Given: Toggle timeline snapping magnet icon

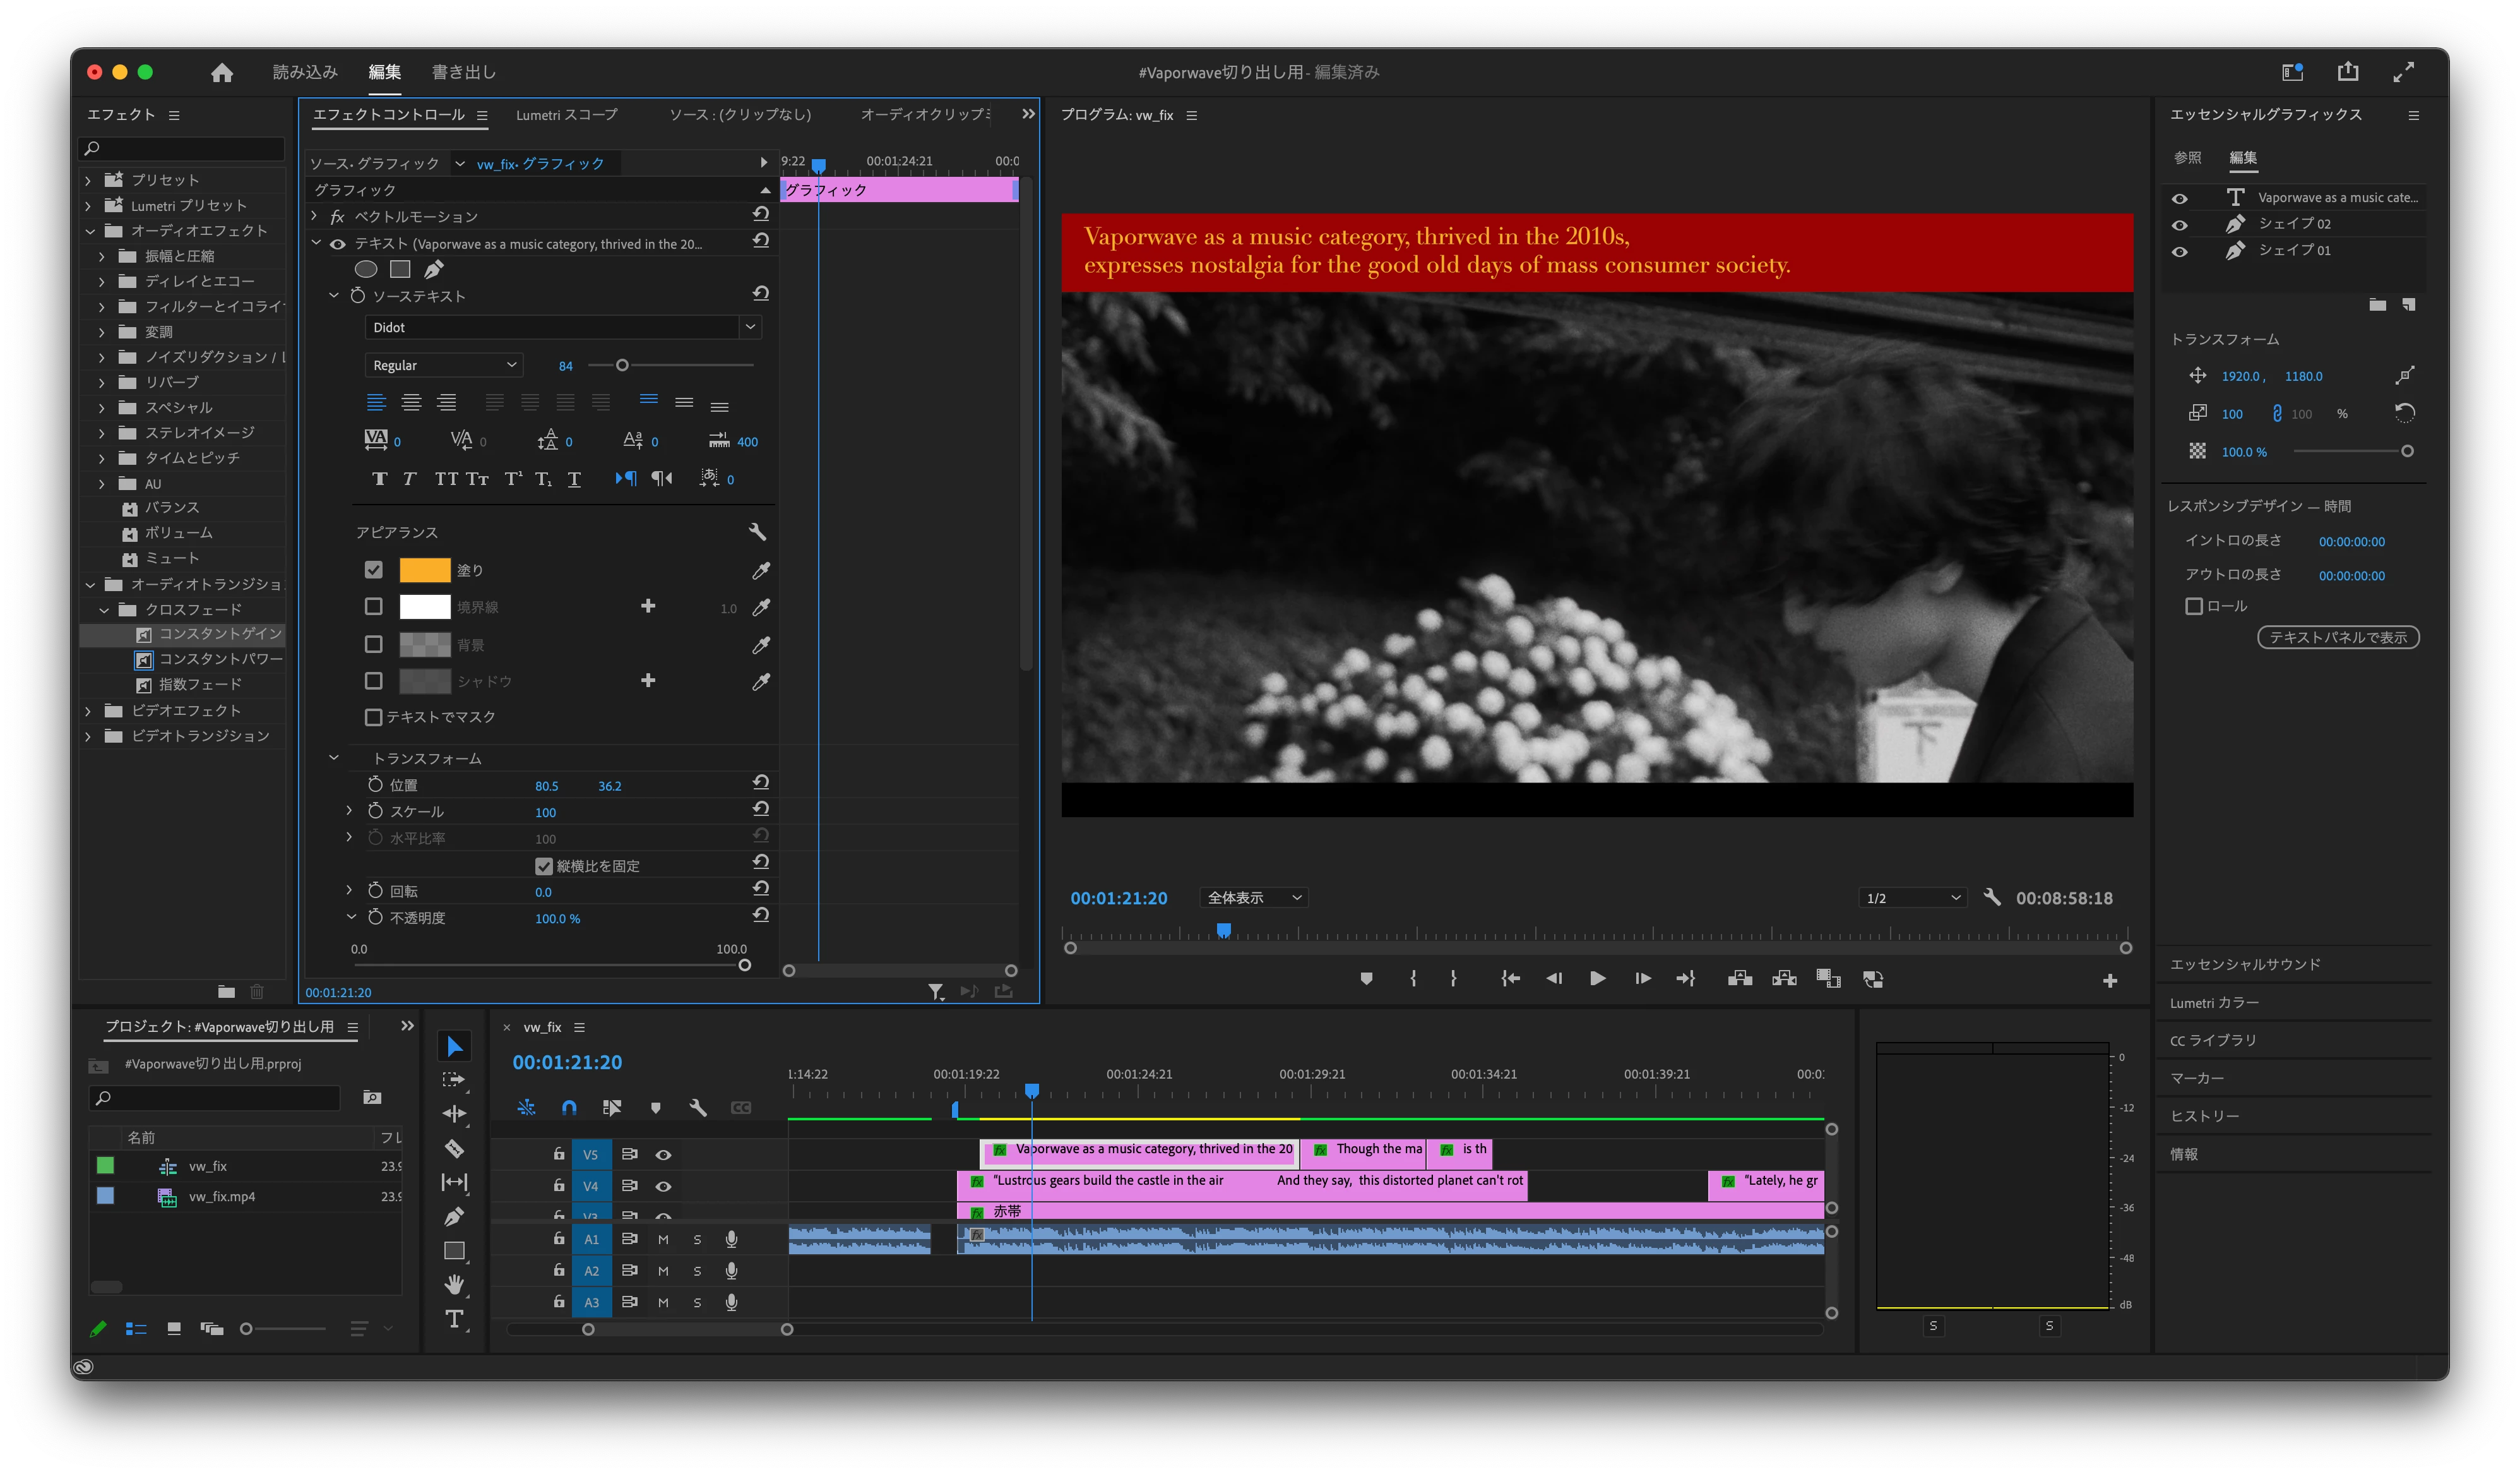Looking at the screenshot, I should tap(569, 1108).
